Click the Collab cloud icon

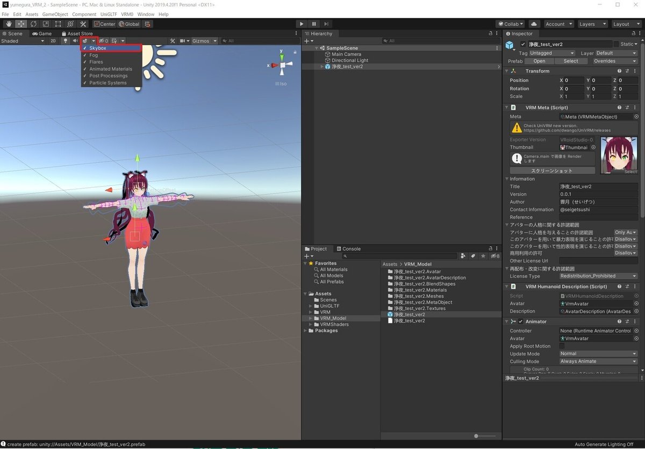click(x=534, y=24)
